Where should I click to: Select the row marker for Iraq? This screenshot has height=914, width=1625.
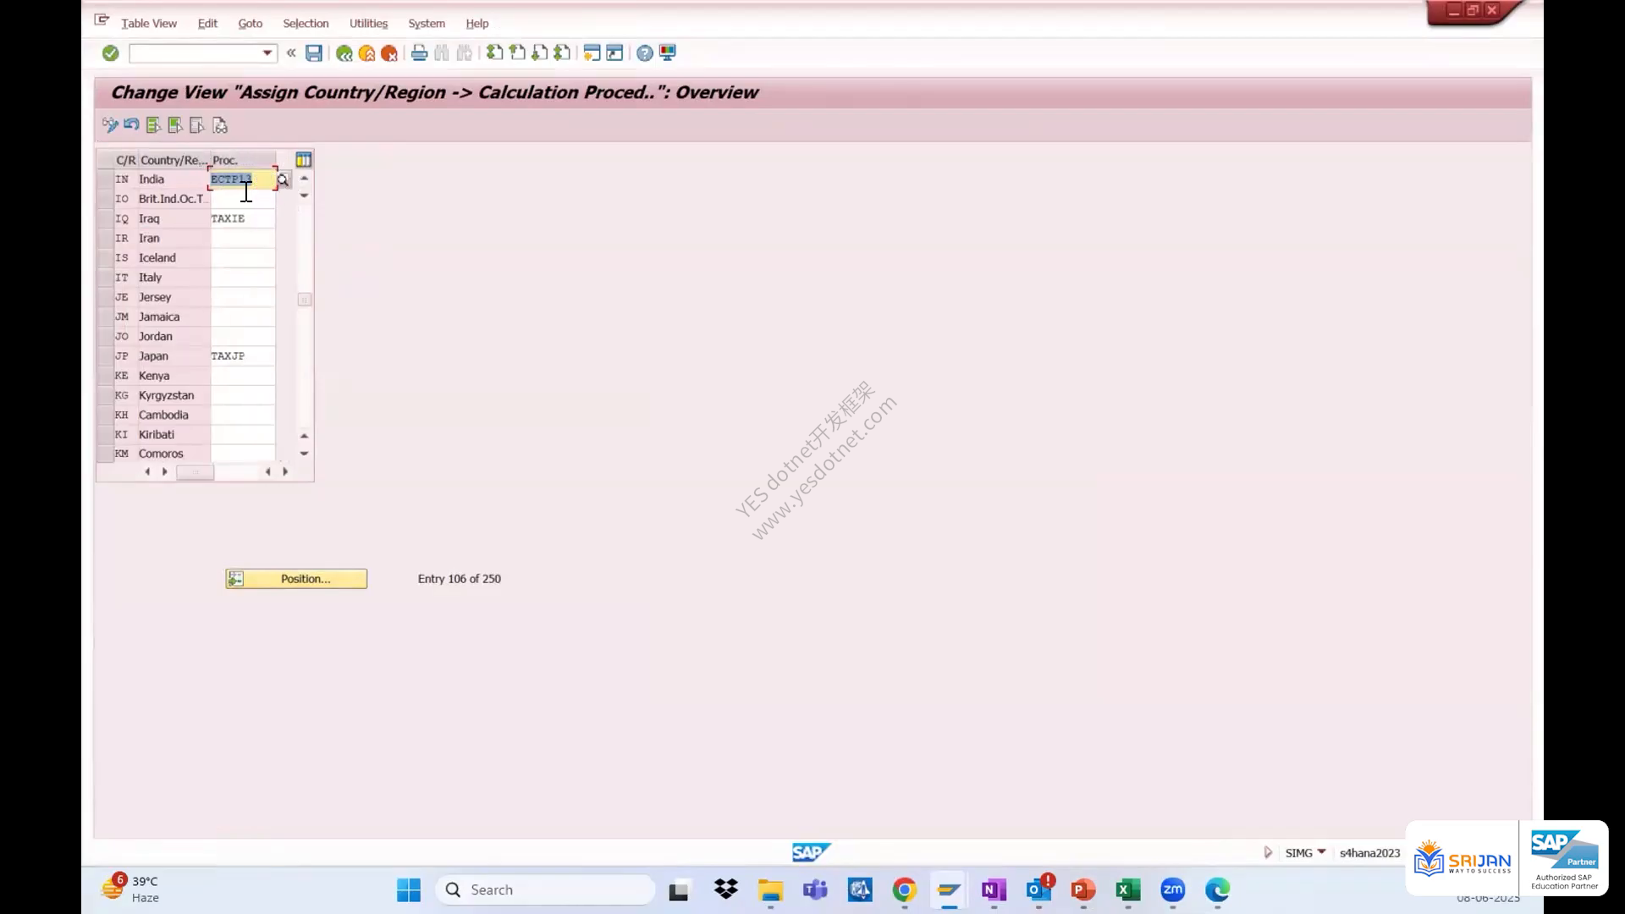tap(105, 218)
